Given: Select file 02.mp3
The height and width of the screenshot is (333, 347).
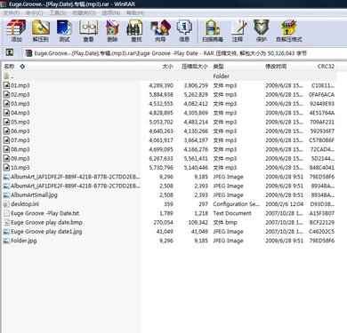Looking at the screenshot, I should pyautogui.click(x=20, y=95).
